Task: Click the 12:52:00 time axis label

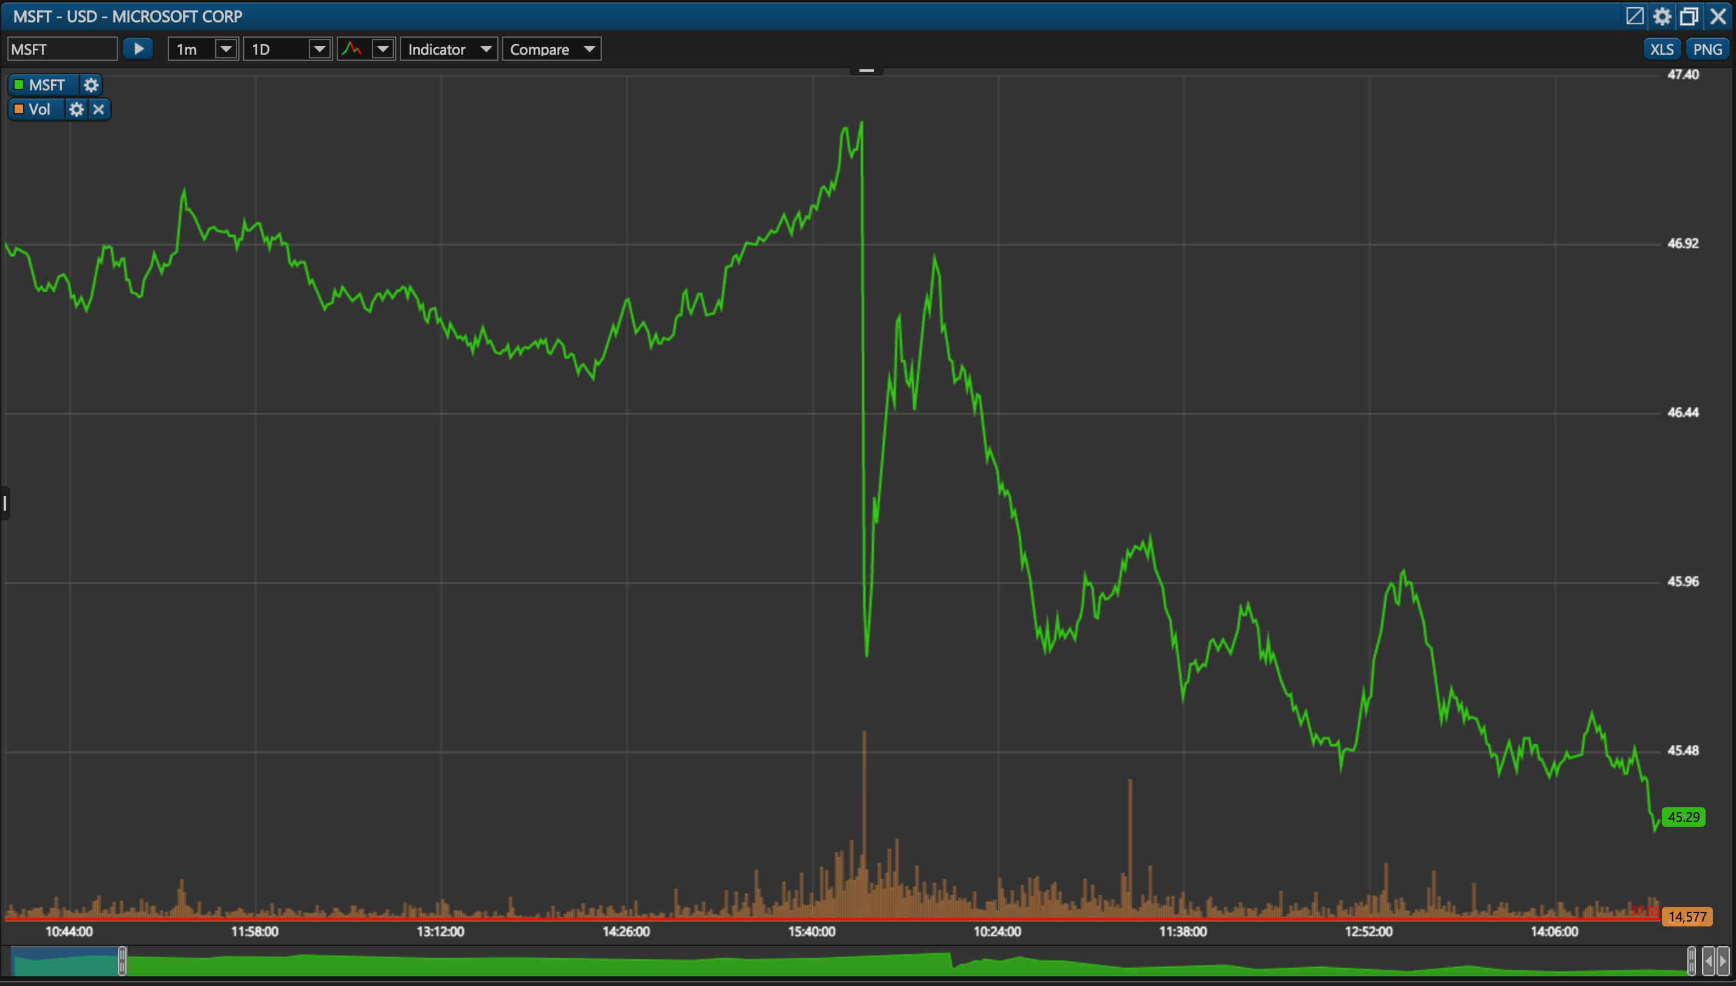Action: tap(1368, 932)
